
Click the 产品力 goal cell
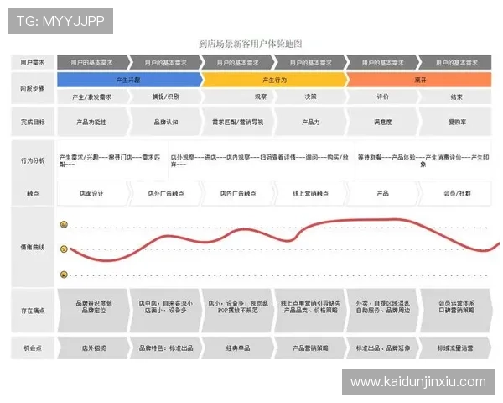310,122
